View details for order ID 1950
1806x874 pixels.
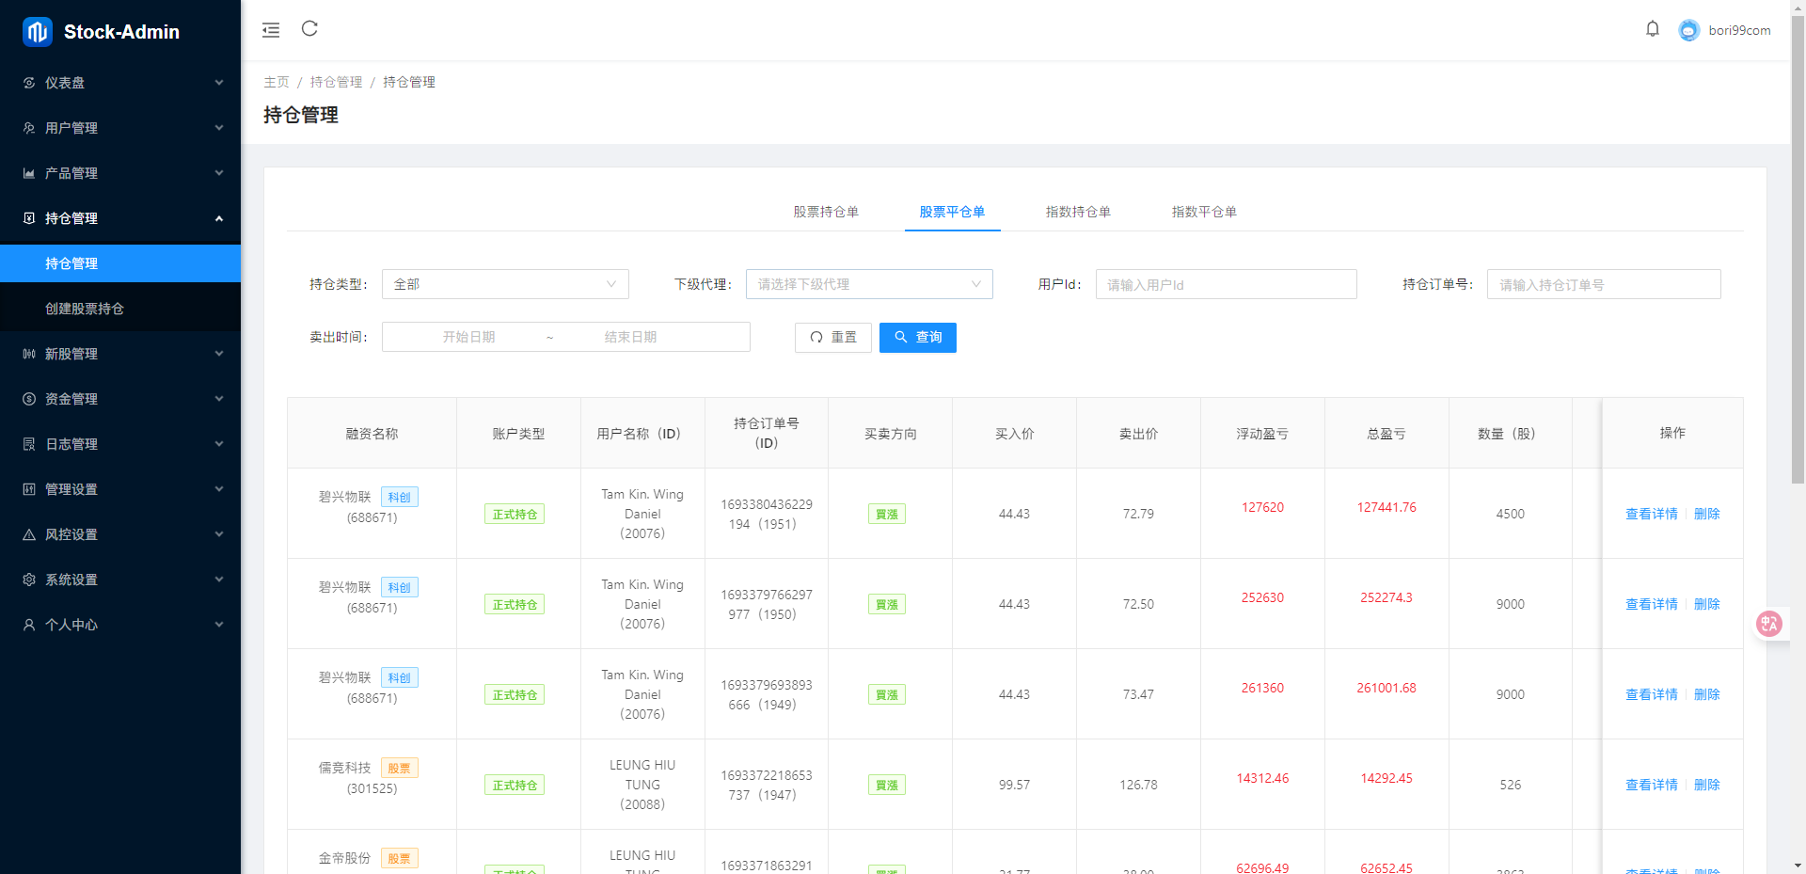pos(1652,604)
